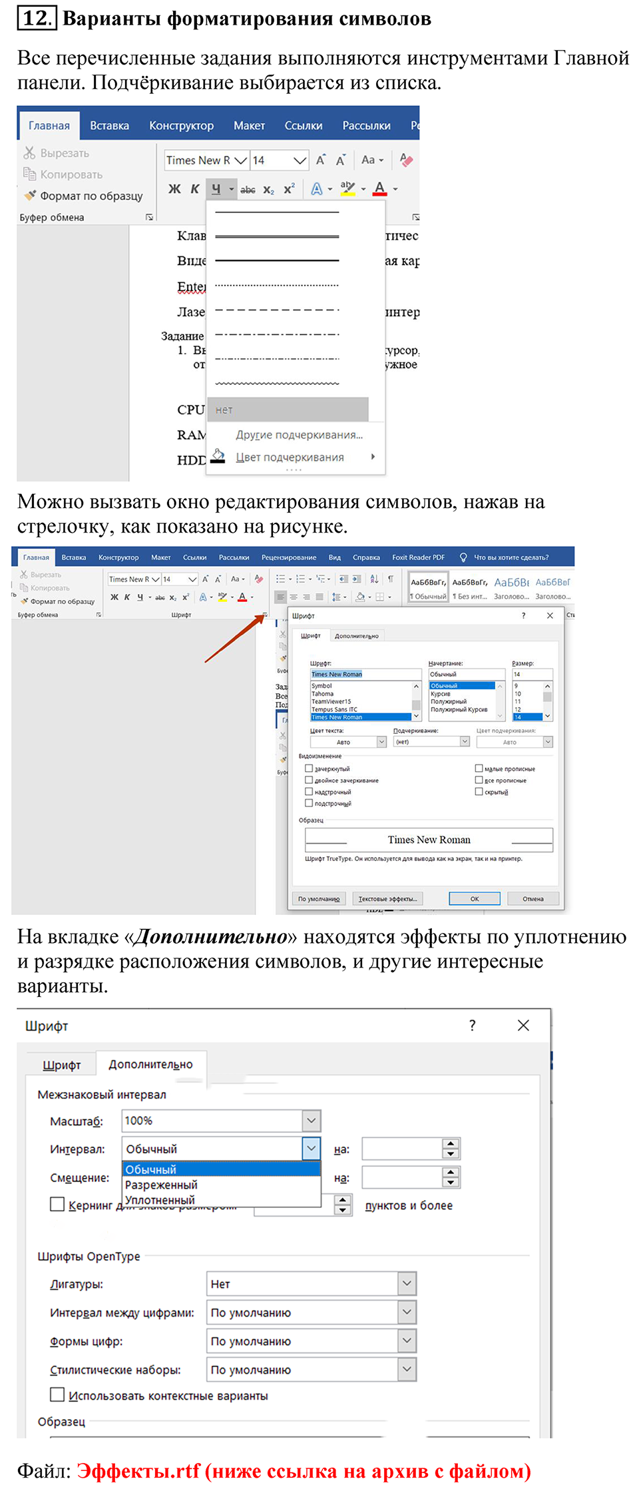Click the lightbulb 'Что вы хотите сделать?' icon
The height and width of the screenshot is (1497, 639).
pyautogui.click(x=463, y=557)
